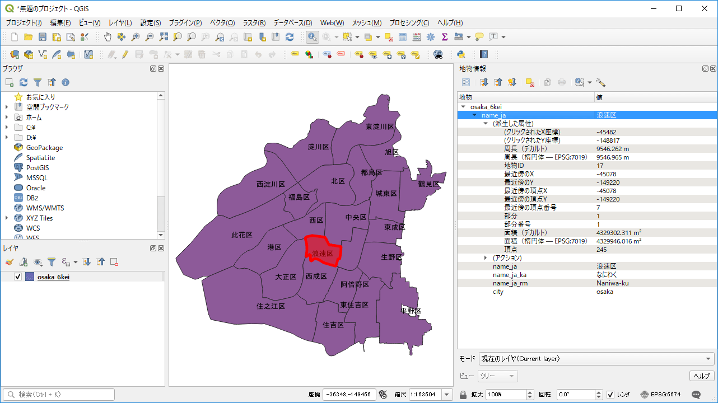Activate the Identify Features tool
This screenshot has height=403, width=718.
(313, 37)
